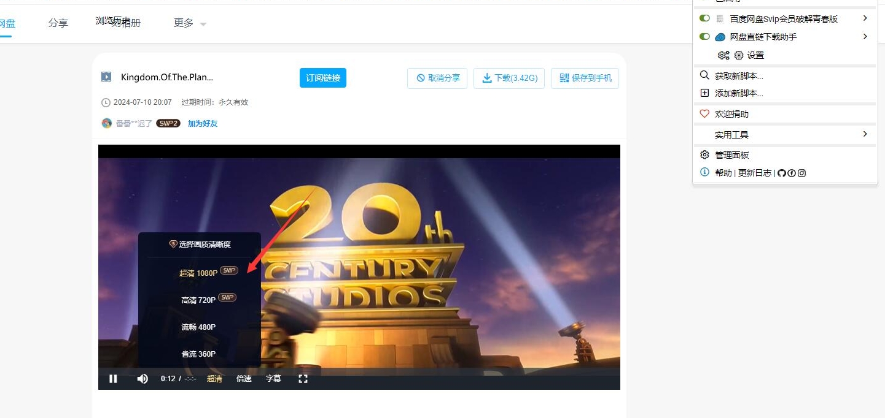Open the Facebook icon link in the script menu
The height and width of the screenshot is (418, 885).
(x=792, y=173)
